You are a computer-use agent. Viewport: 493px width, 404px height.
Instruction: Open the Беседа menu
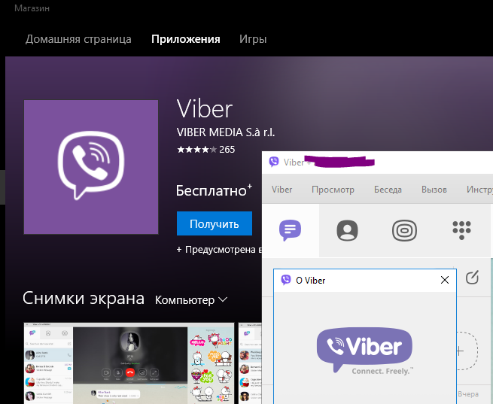click(x=388, y=190)
